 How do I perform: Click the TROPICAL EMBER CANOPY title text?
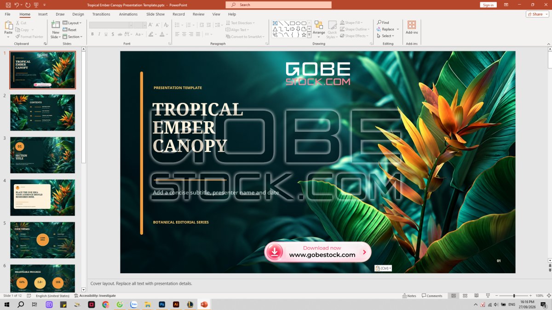point(198,127)
